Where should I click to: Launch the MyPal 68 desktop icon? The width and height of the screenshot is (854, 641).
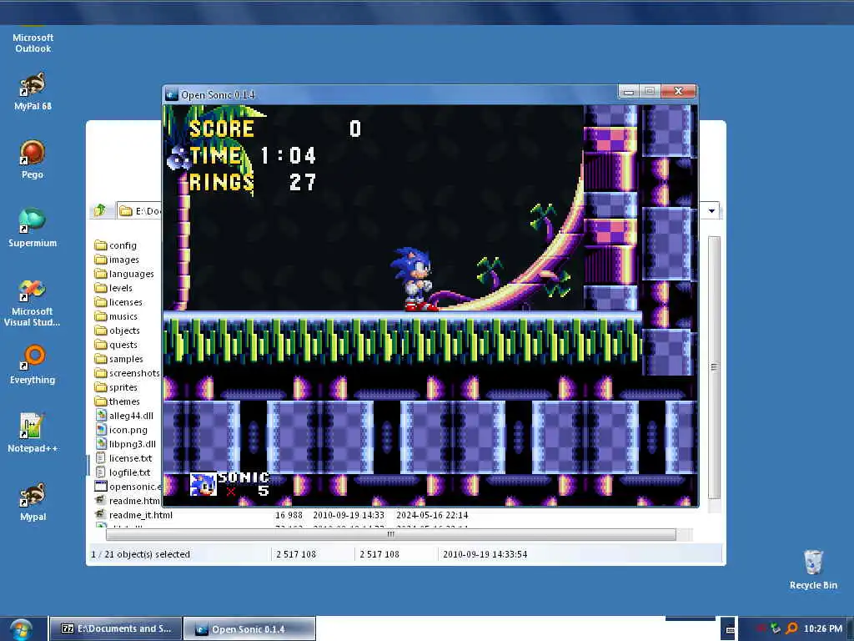click(x=33, y=91)
